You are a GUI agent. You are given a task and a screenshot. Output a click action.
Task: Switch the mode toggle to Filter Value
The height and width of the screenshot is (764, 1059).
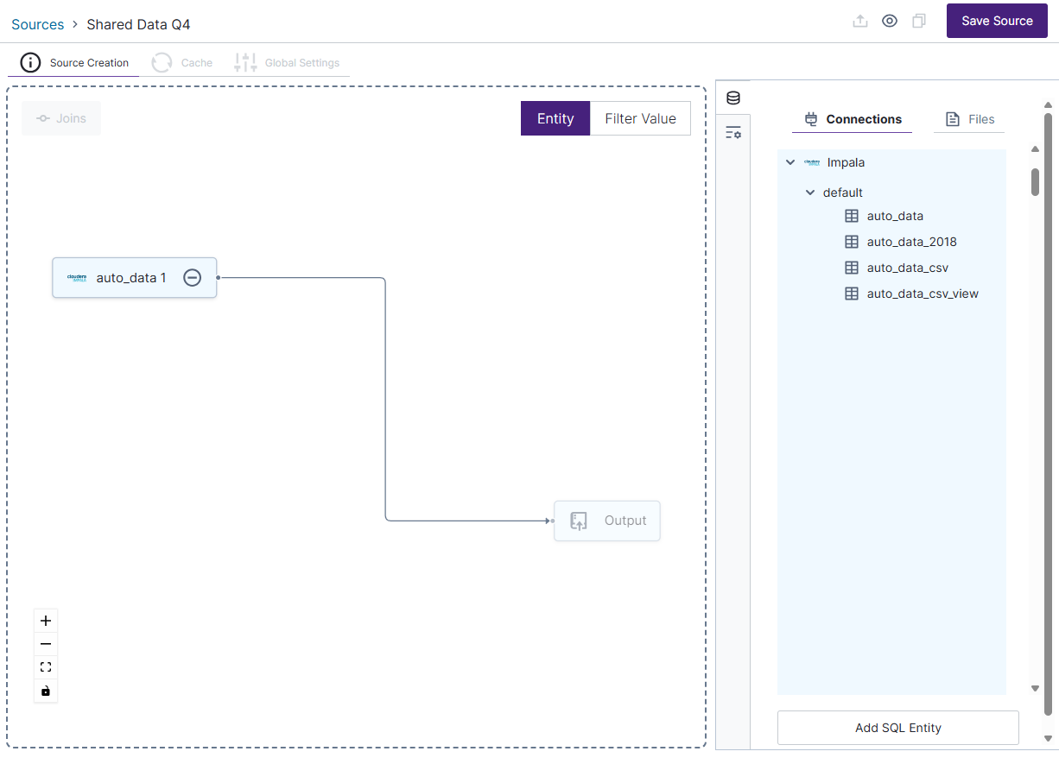pos(639,118)
